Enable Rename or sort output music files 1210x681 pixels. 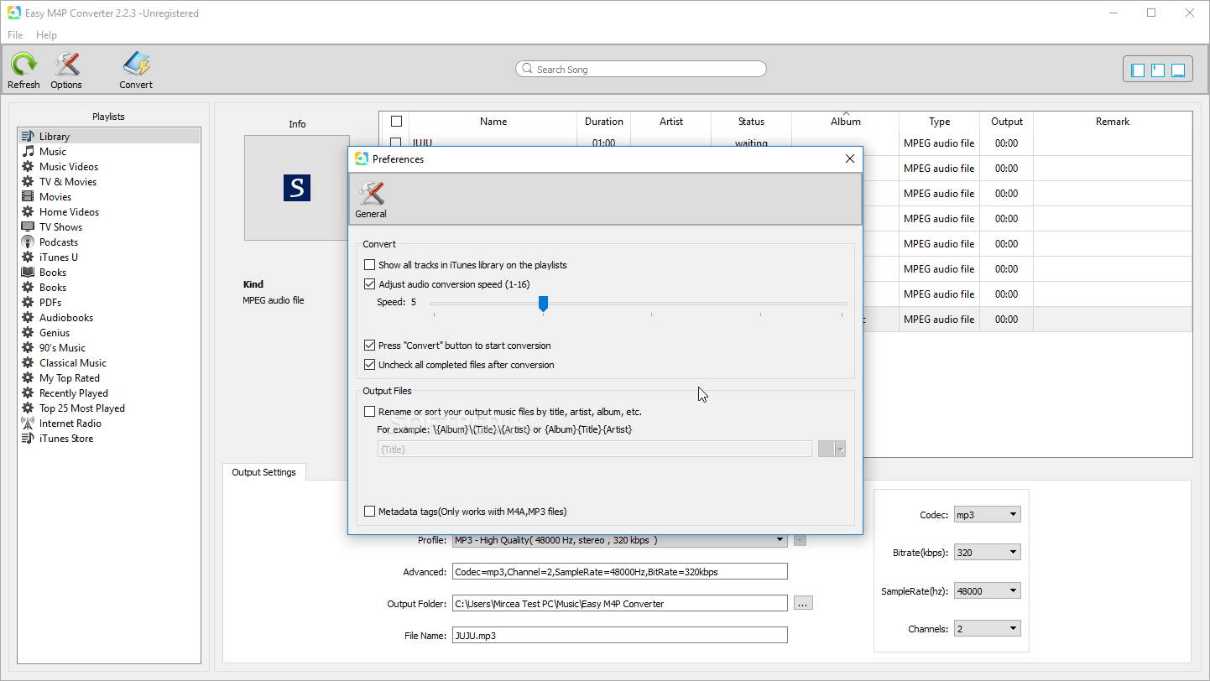point(370,412)
